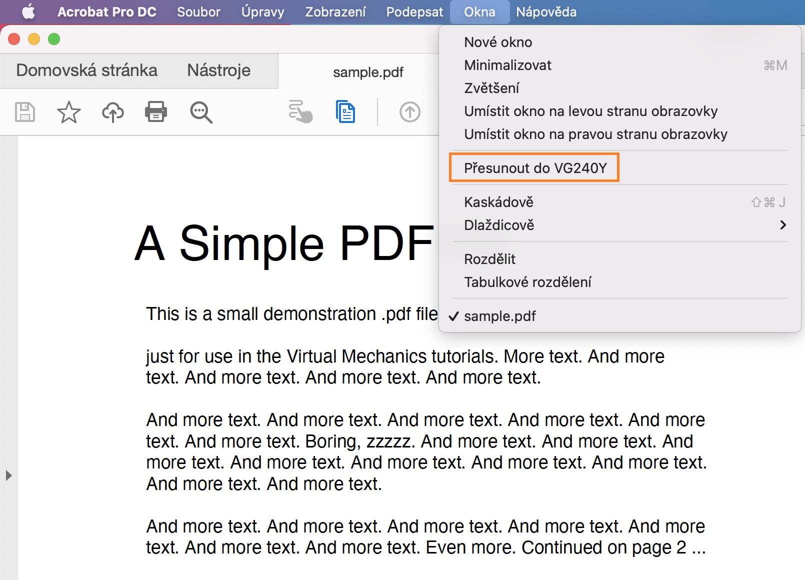Open the Zobrazení menu

pyautogui.click(x=335, y=11)
